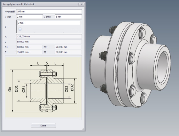
Task: Click the D2 field with 78,000 mm
Action: [68, 47]
